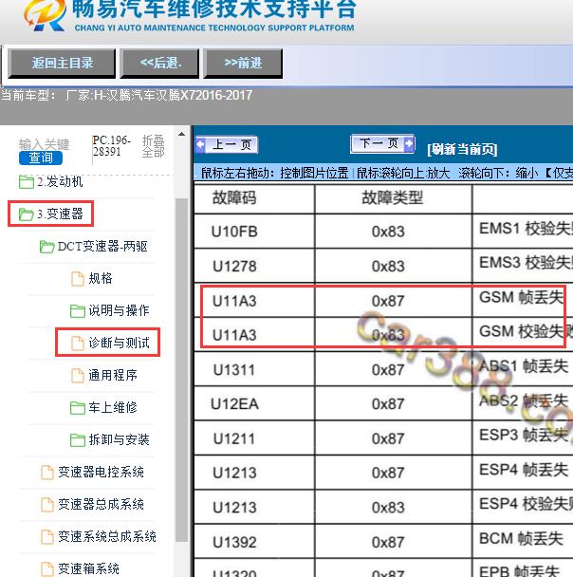Select fault code U12EA cell
This screenshot has width=573, height=577.
coord(254,404)
